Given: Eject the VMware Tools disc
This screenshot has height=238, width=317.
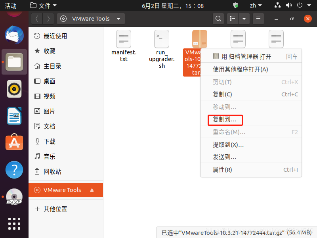Looking at the screenshot, I should [92, 190].
